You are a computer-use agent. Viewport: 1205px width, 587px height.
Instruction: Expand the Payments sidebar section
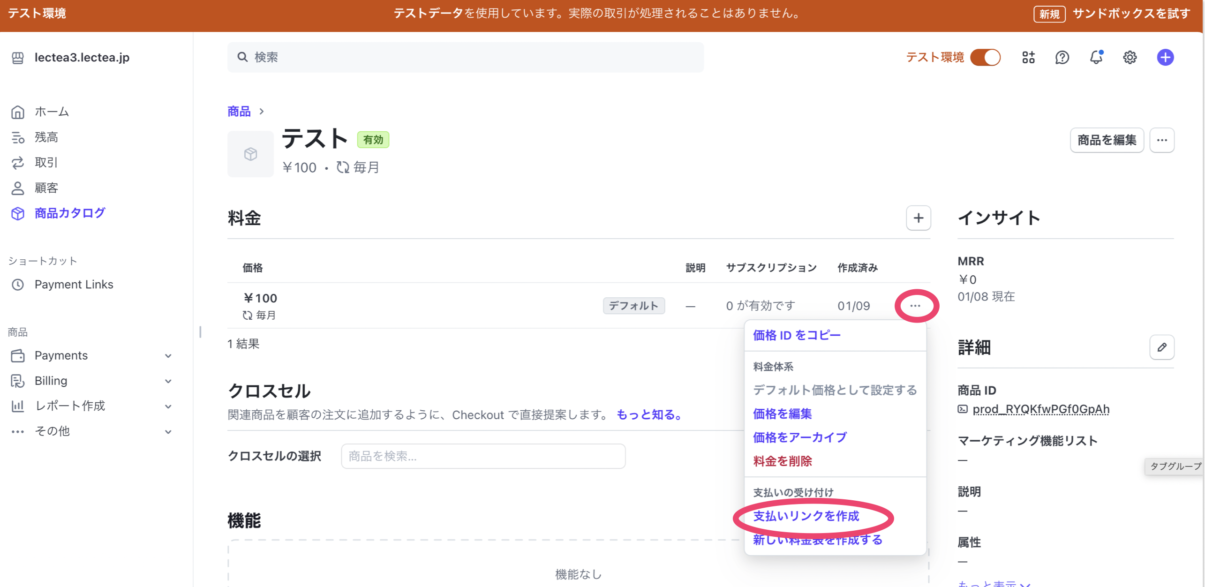pyautogui.click(x=168, y=355)
